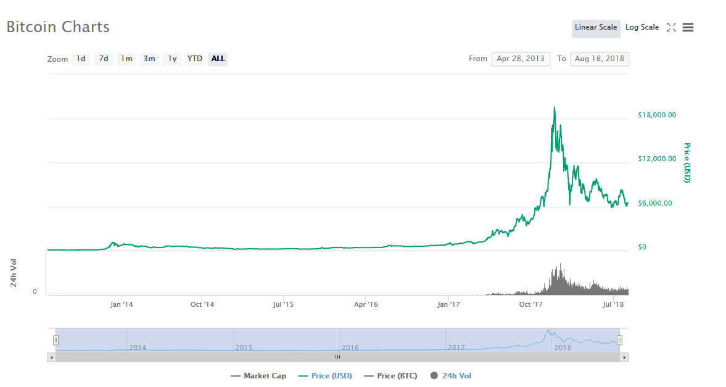The width and height of the screenshot is (726, 387).
Task: Set zoom range to 7d
Action: click(104, 59)
